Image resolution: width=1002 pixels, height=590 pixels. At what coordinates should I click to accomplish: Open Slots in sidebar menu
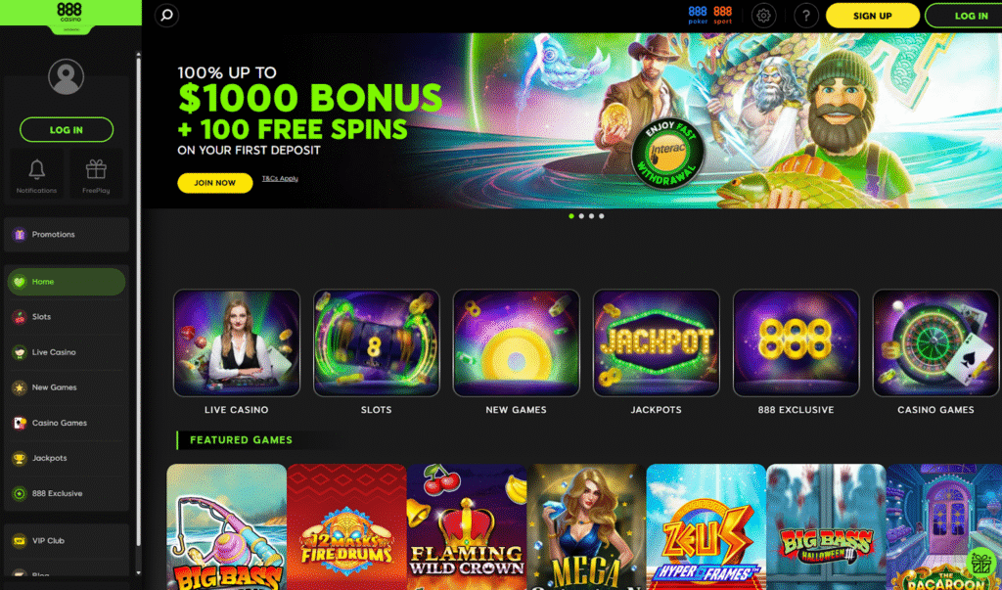click(67, 317)
